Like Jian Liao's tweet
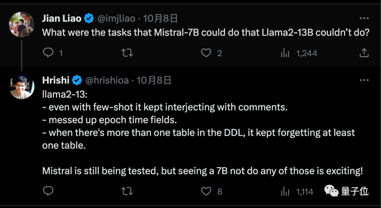The height and width of the screenshot is (208, 381). pyautogui.click(x=206, y=53)
